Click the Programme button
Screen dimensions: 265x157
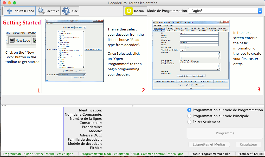click(x=225, y=133)
